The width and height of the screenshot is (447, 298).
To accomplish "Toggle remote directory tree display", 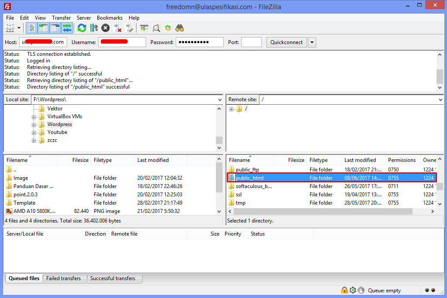I will (x=55, y=28).
